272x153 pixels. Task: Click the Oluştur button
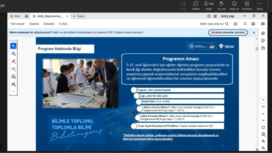(x=79, y=16)
